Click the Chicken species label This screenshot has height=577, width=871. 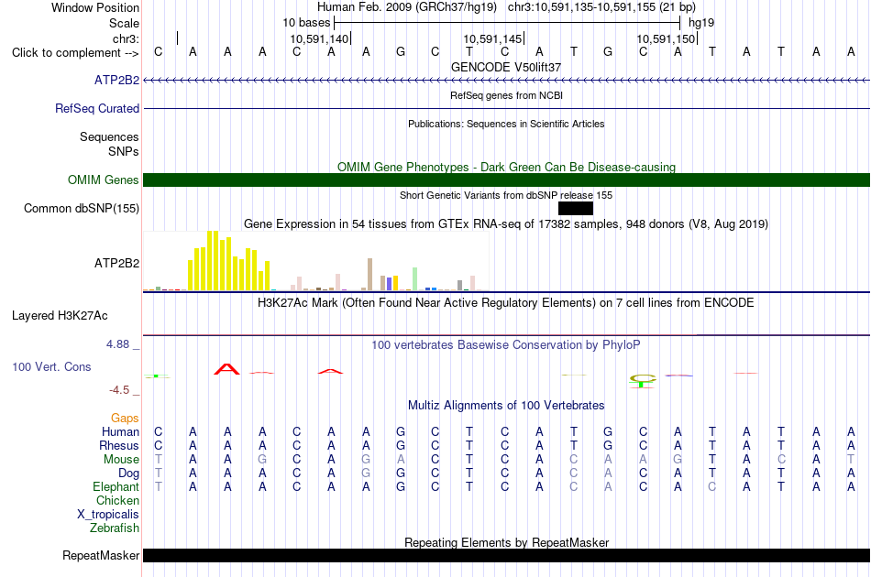[x=117, y=501]
